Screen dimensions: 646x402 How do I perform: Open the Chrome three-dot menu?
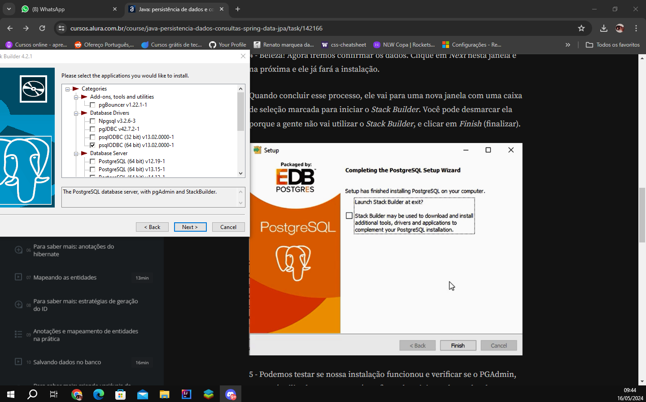point(636,28)
